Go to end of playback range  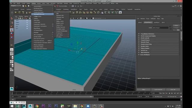coord(181,93)
